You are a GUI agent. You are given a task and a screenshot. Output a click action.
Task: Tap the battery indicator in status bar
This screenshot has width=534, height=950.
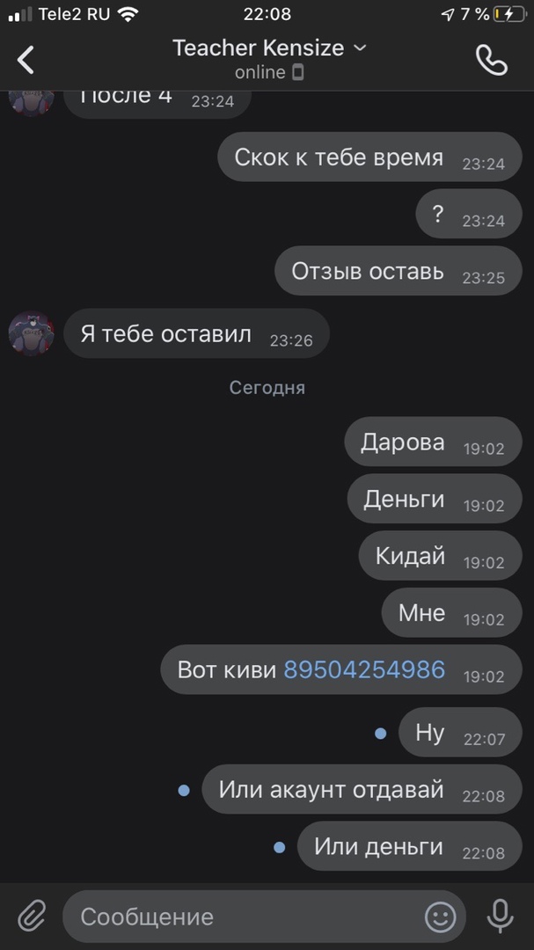[508, 14]
